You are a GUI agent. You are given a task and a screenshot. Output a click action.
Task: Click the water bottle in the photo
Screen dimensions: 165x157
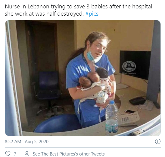[x=112, y=118]
